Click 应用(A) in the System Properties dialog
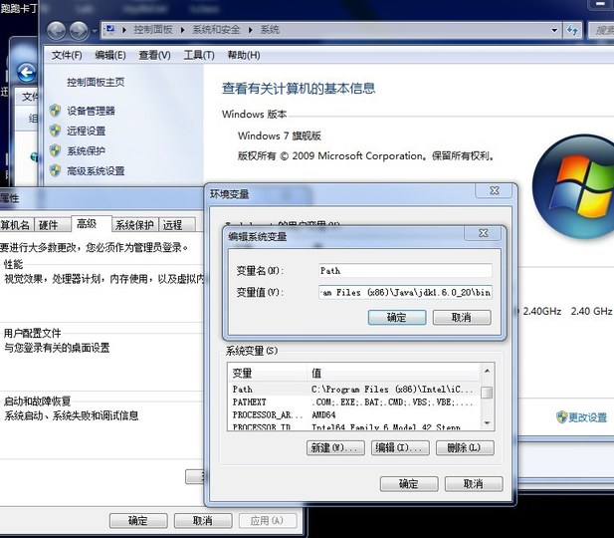Viewport: 614px width, 538px height. pos(268,521)
